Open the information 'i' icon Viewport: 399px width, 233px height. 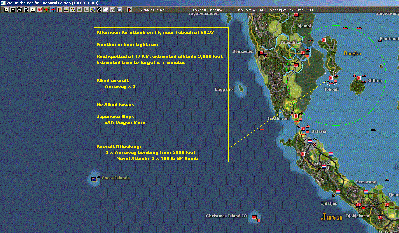(x=33, y=10)
